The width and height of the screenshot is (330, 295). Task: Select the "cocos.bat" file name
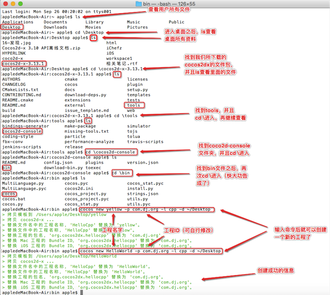point(14,199)
